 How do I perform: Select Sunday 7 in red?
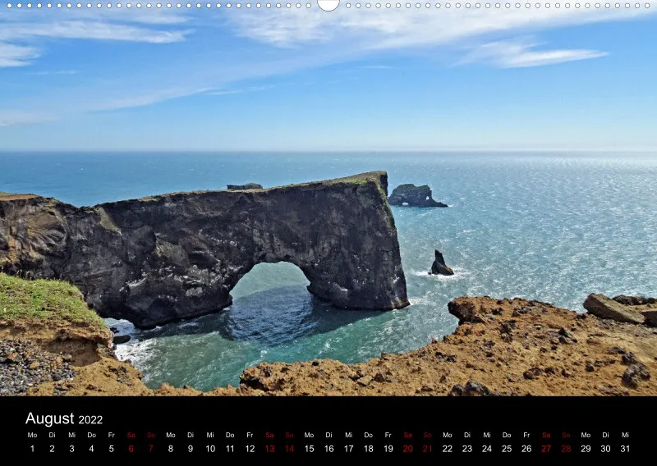(x=151, y=449)
